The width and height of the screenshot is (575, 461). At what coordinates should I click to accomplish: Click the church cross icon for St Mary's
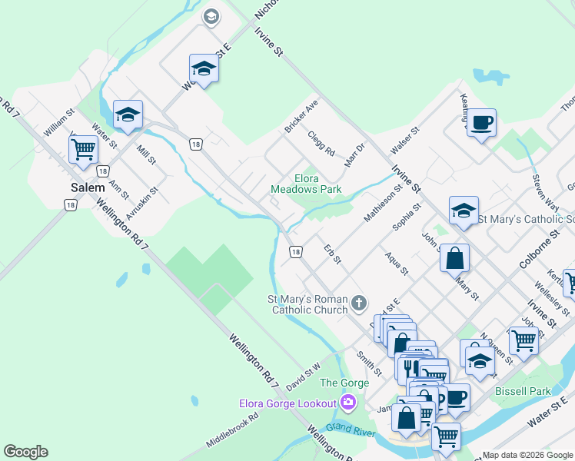[x=359, y=303]
